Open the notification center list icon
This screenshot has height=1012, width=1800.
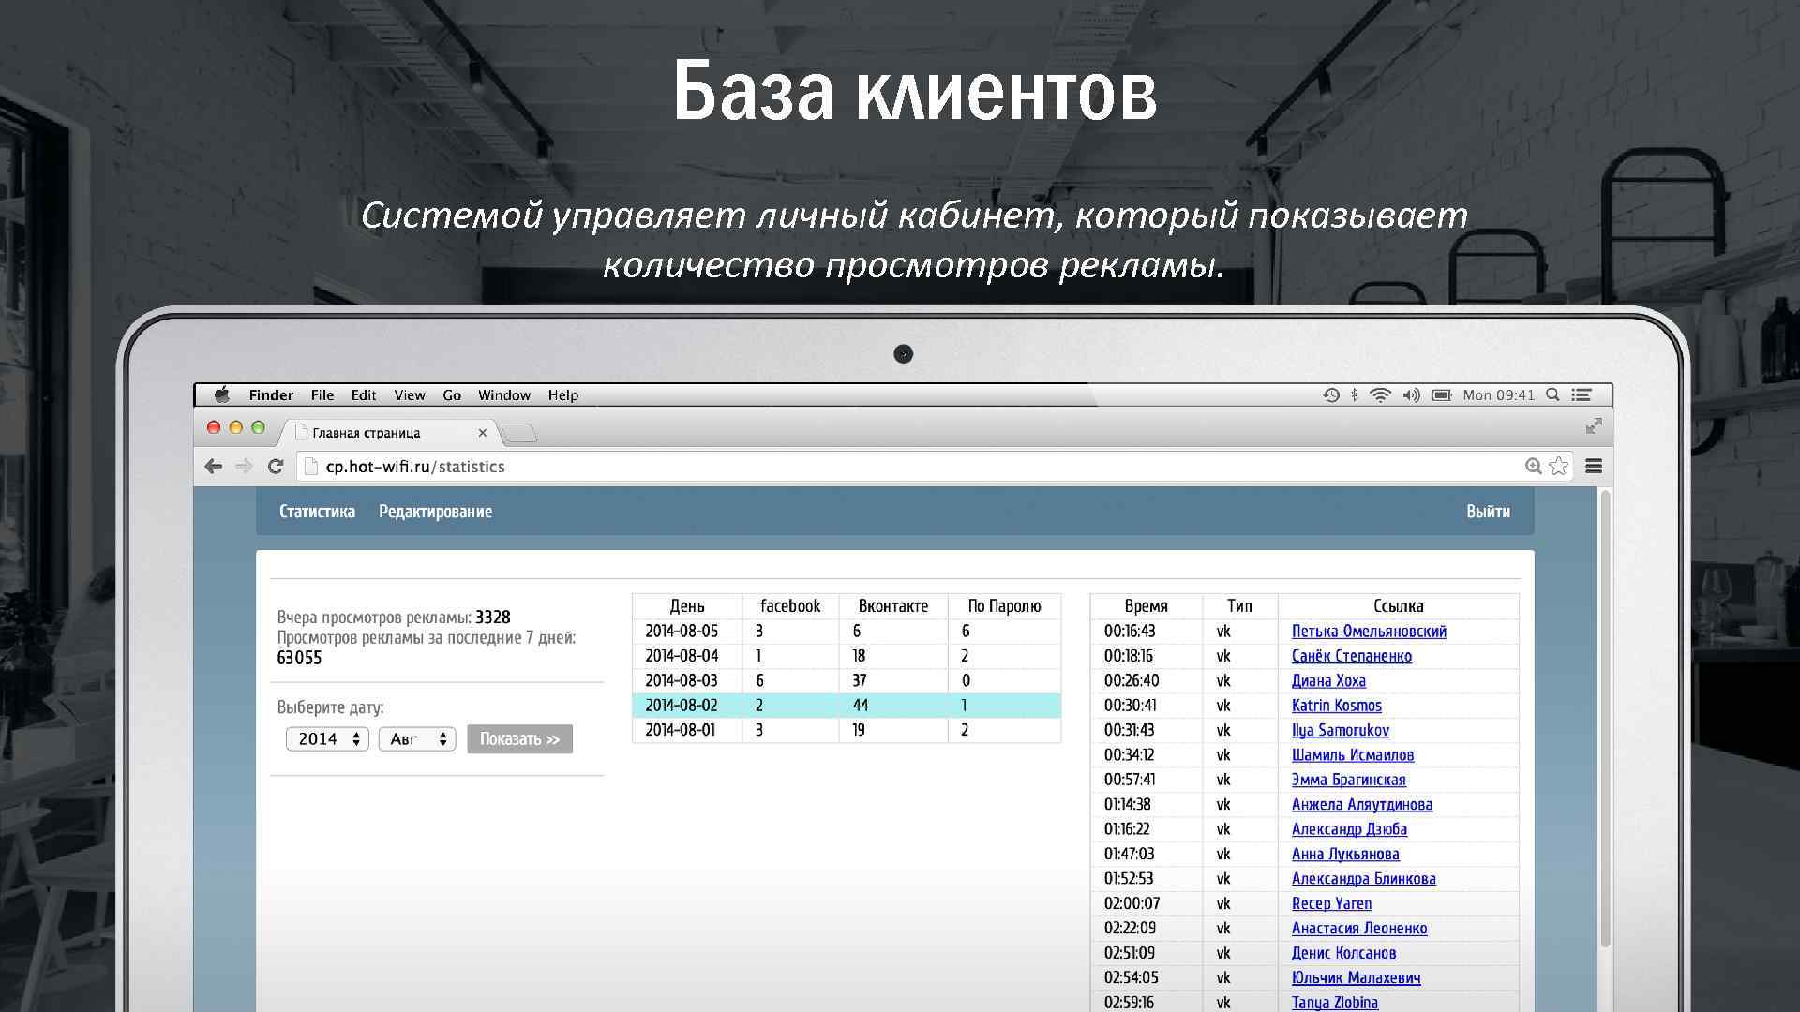click(x=1582, y=395)
